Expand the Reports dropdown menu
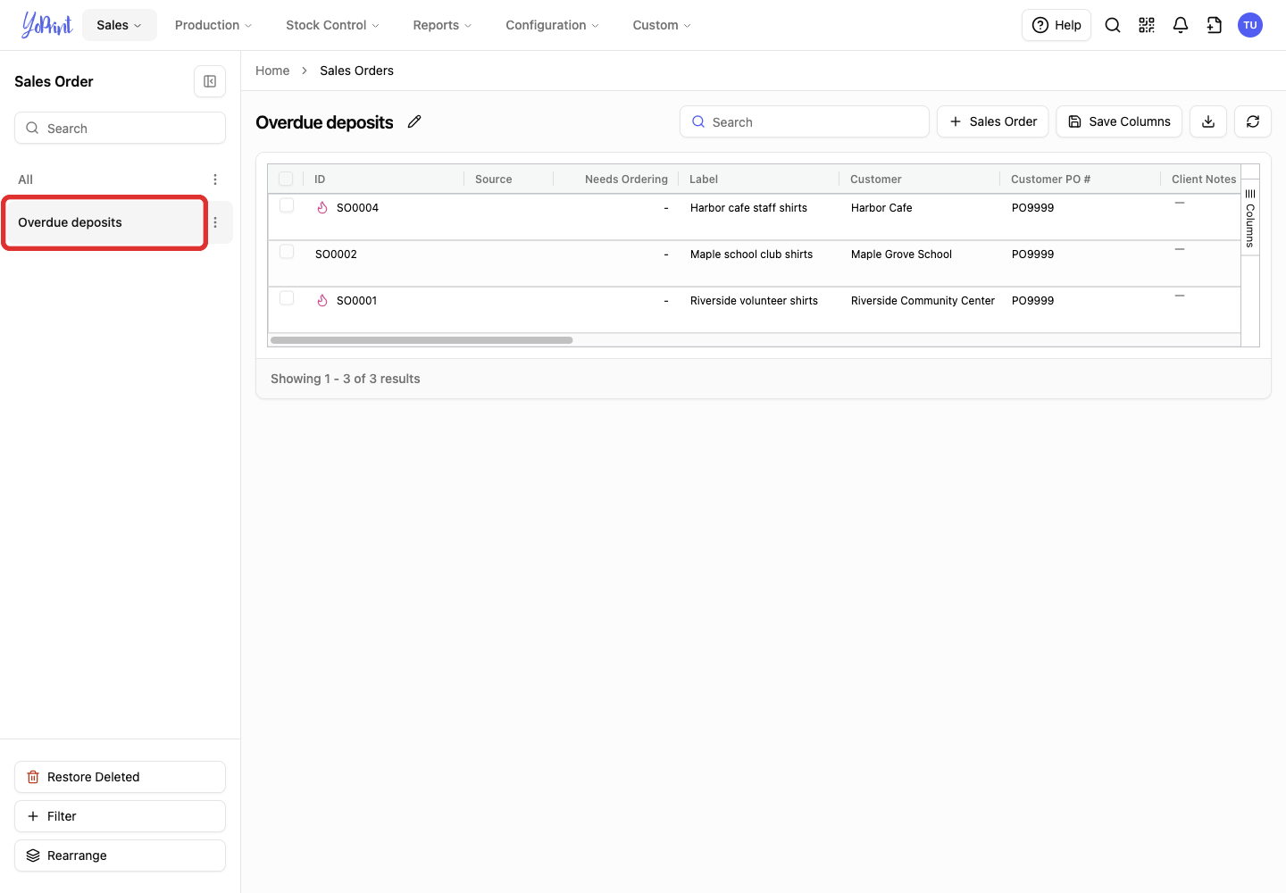1286x893 pixels. click(x=442, y=25)
